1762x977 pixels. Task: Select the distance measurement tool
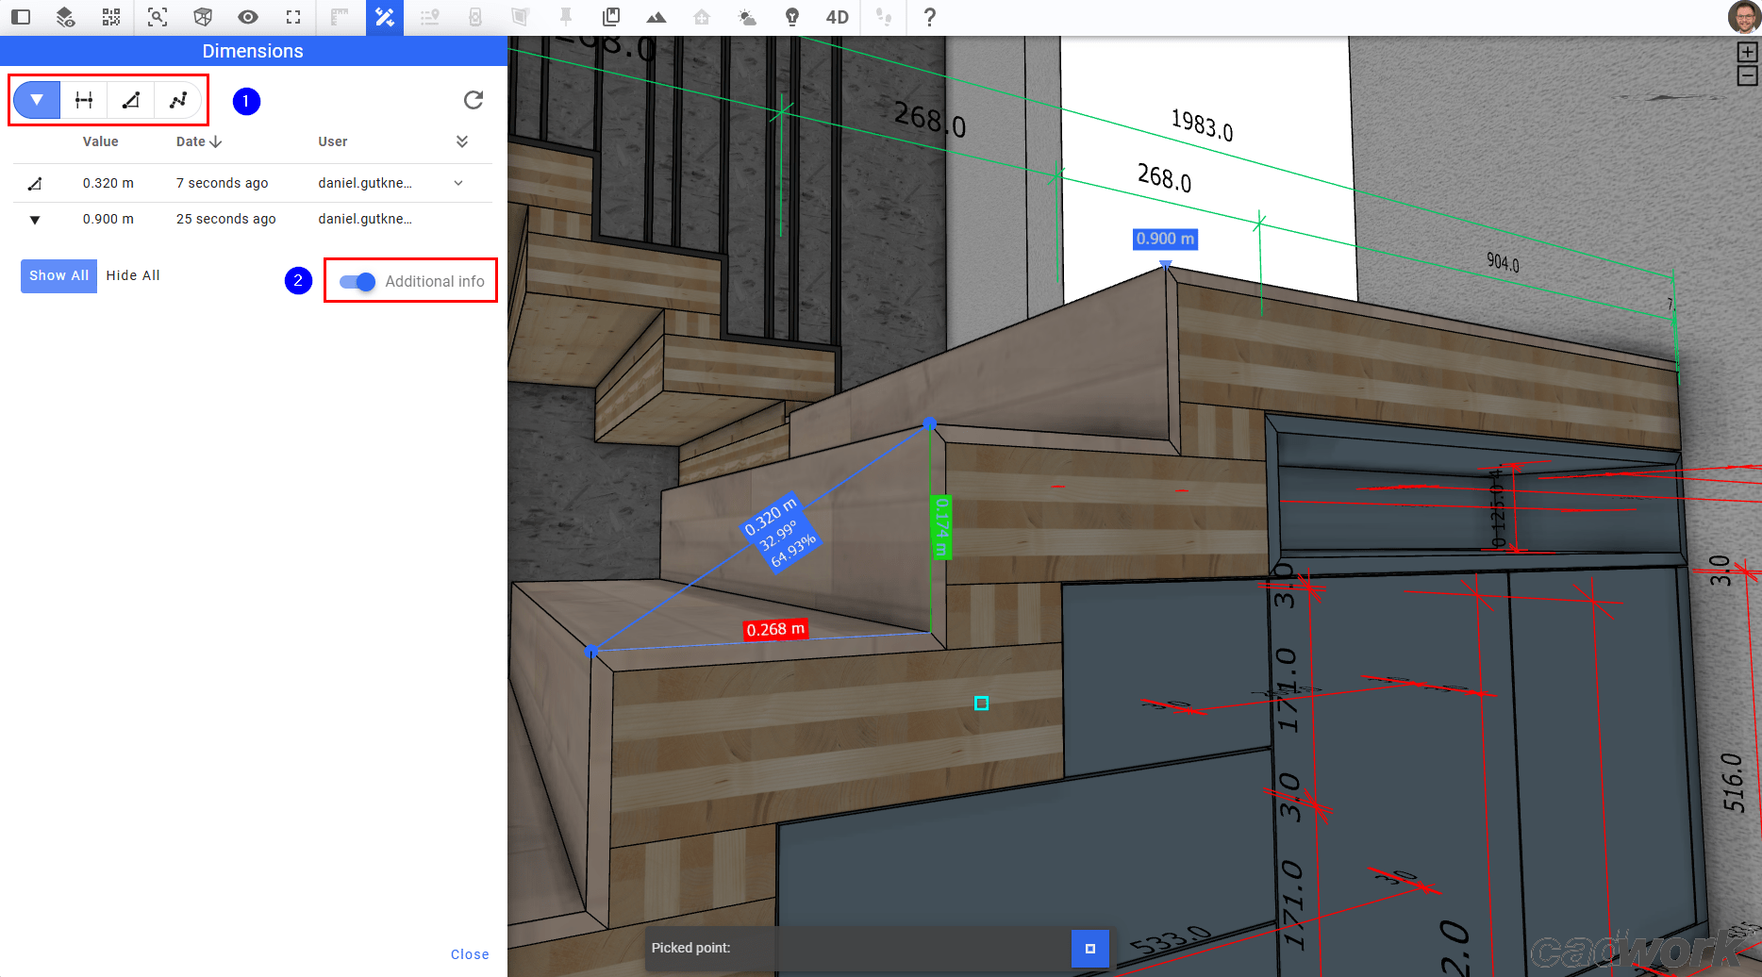point(83,99)
